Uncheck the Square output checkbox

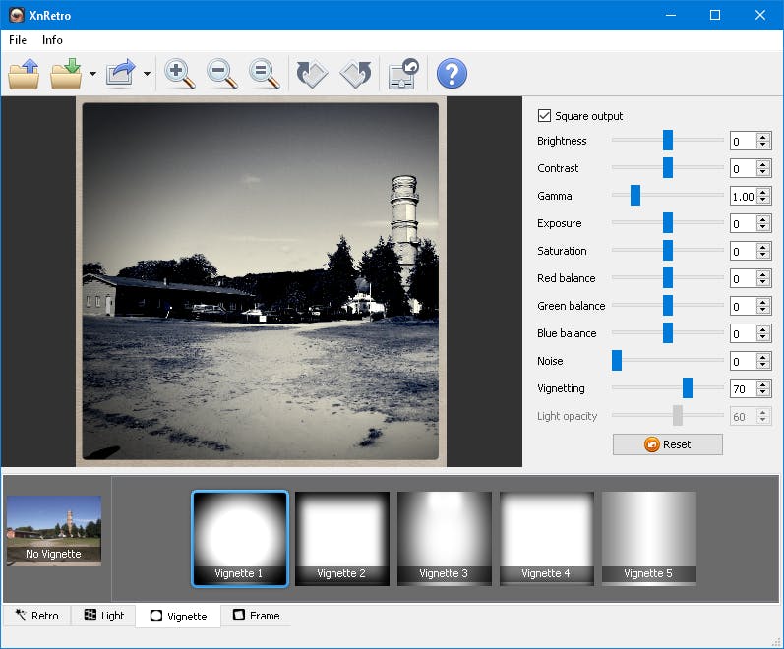click(545, 116)
